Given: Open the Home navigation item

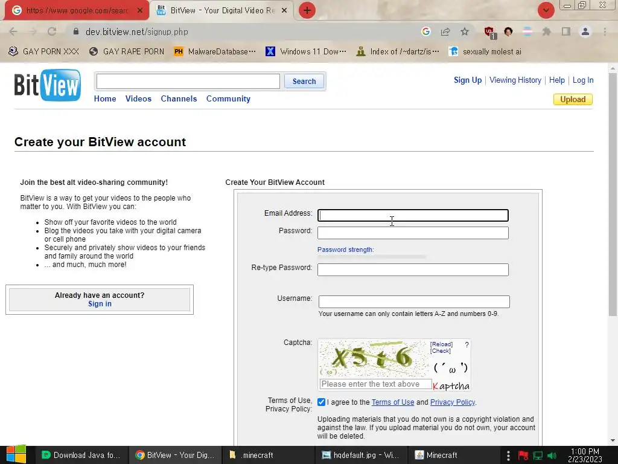Looking at the screenshot, I should 105,98.
